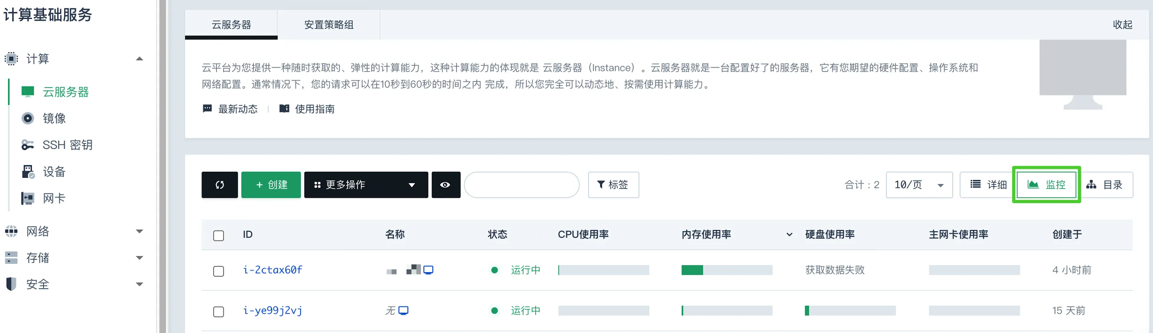Switch to 目录 view

click(1105, 185)
